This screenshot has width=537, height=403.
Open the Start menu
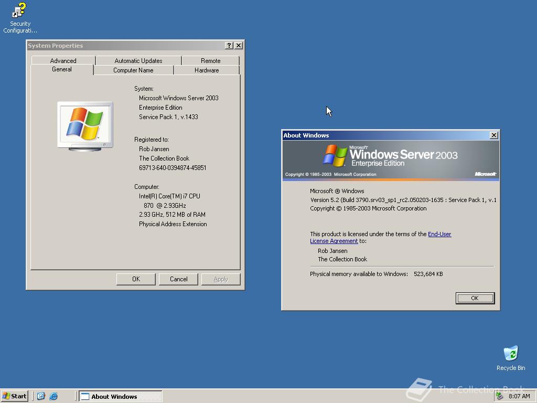coord(14,396)
